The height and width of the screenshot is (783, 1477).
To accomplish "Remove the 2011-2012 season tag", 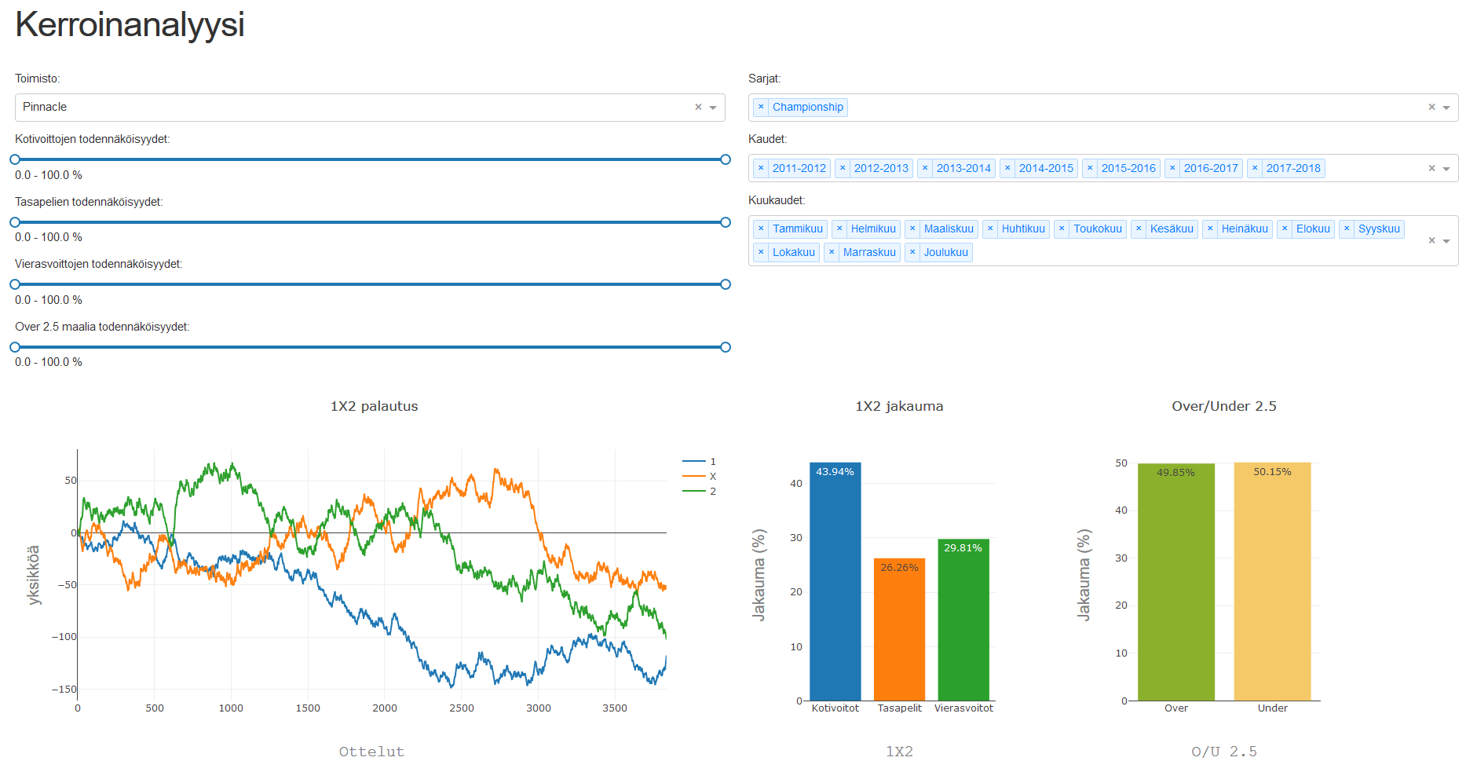I will point(761,168).
